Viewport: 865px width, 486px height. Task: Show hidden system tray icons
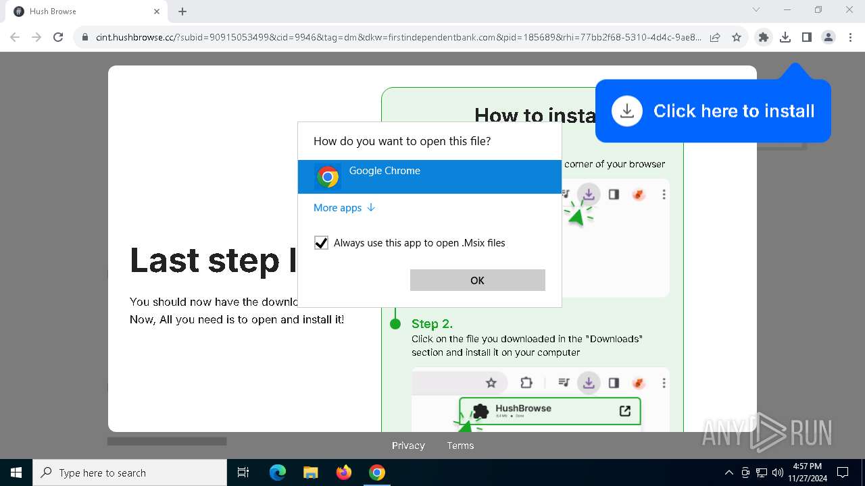(728, 473)
